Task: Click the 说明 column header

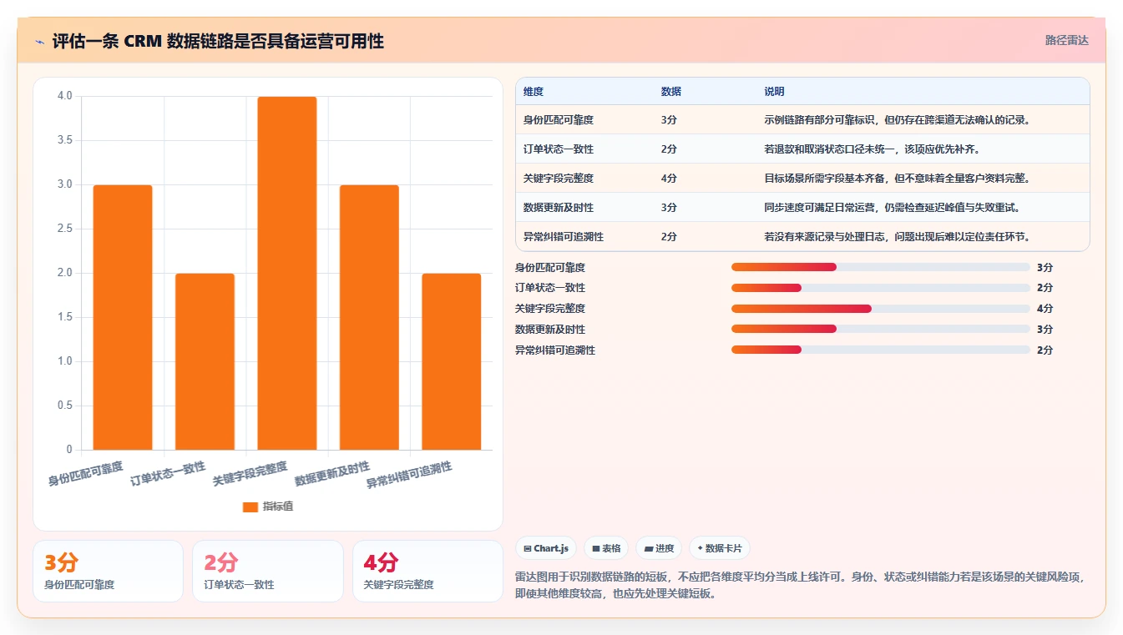Action: (774, 92)
